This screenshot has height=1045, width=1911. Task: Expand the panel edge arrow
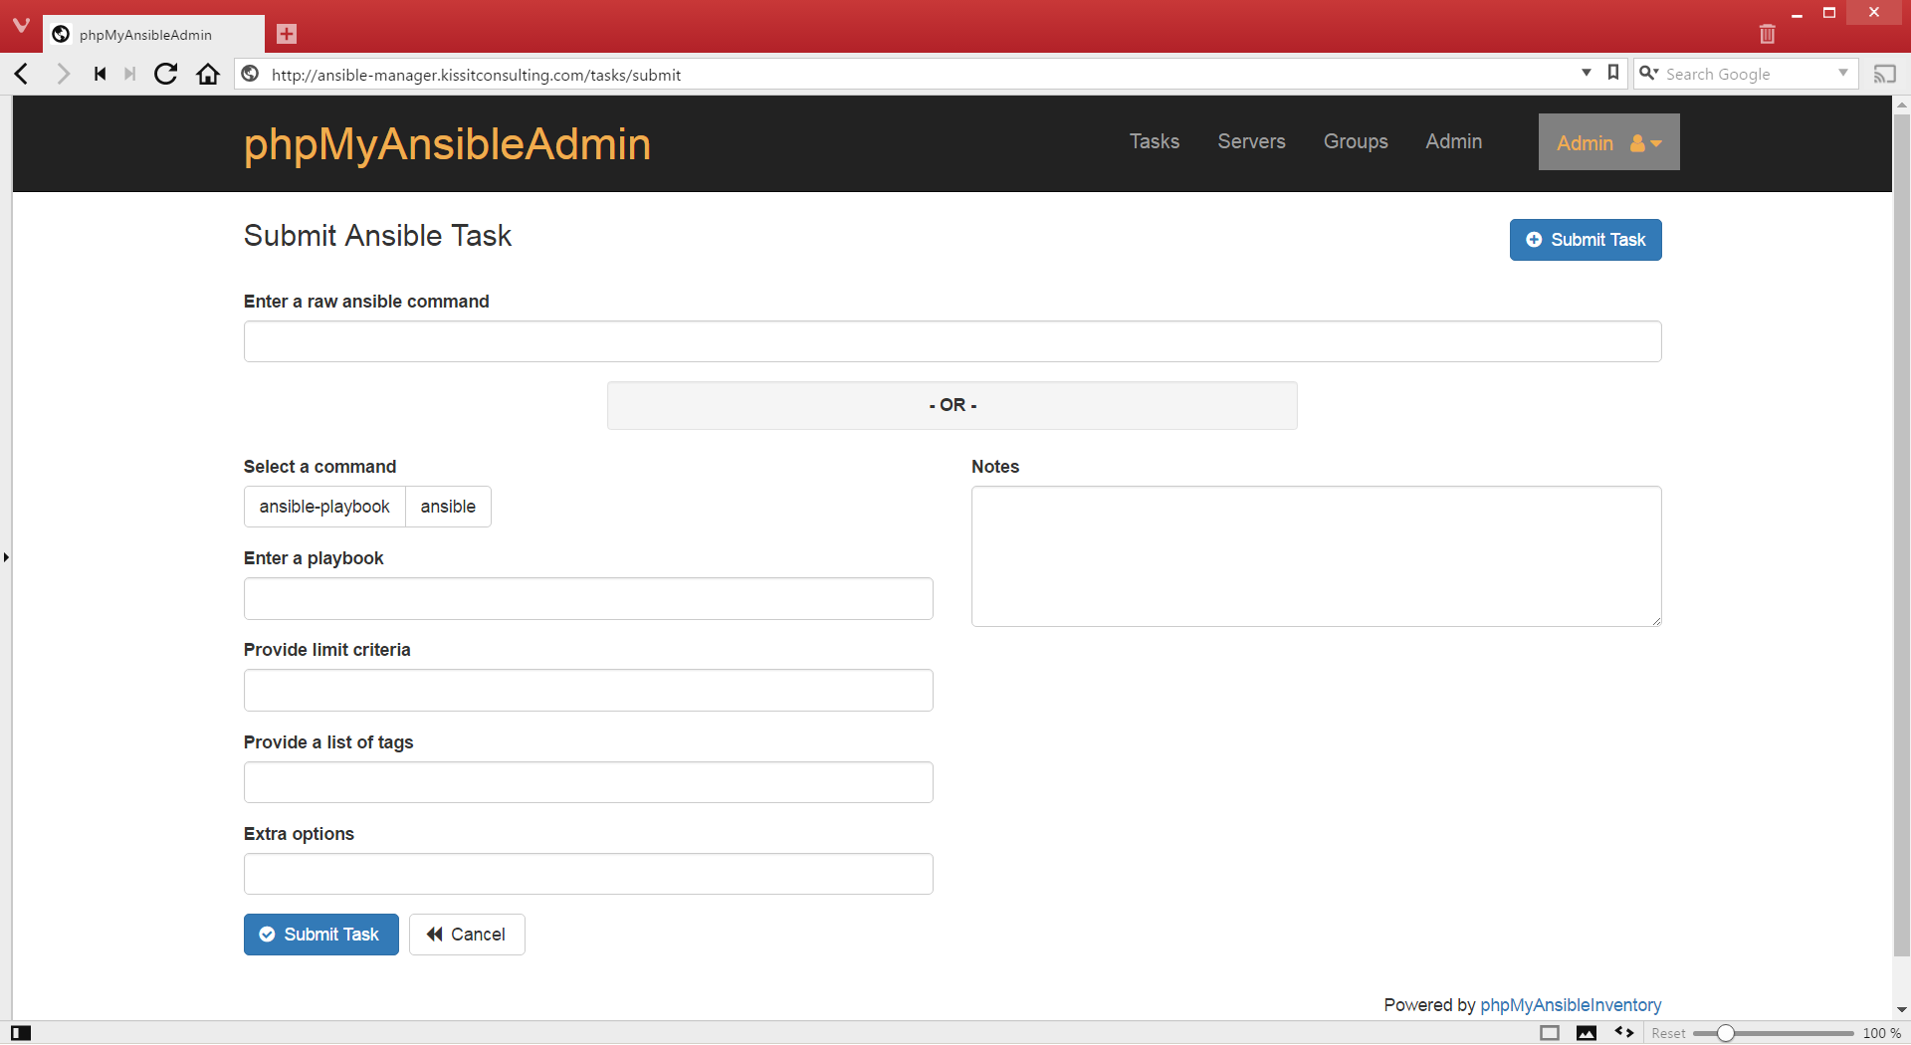coord(6,557)
